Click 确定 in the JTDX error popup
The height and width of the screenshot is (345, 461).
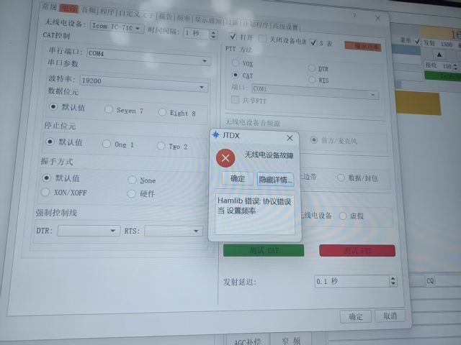[x=238, y=178]
